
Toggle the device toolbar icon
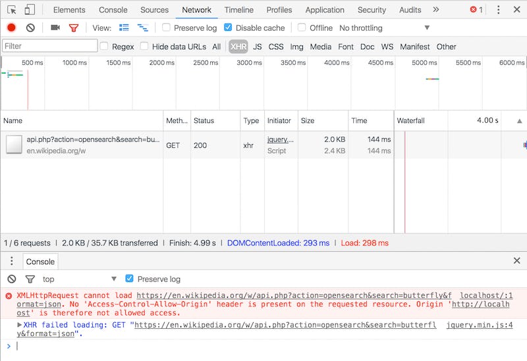(30, 10)
